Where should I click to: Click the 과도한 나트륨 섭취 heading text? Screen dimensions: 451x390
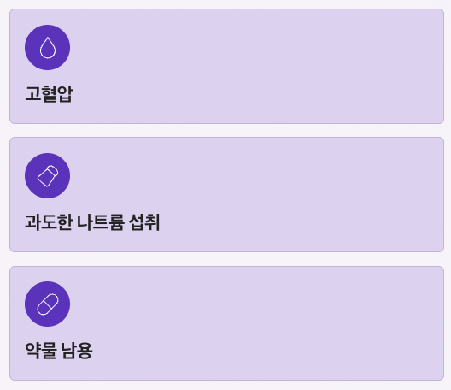92,222
